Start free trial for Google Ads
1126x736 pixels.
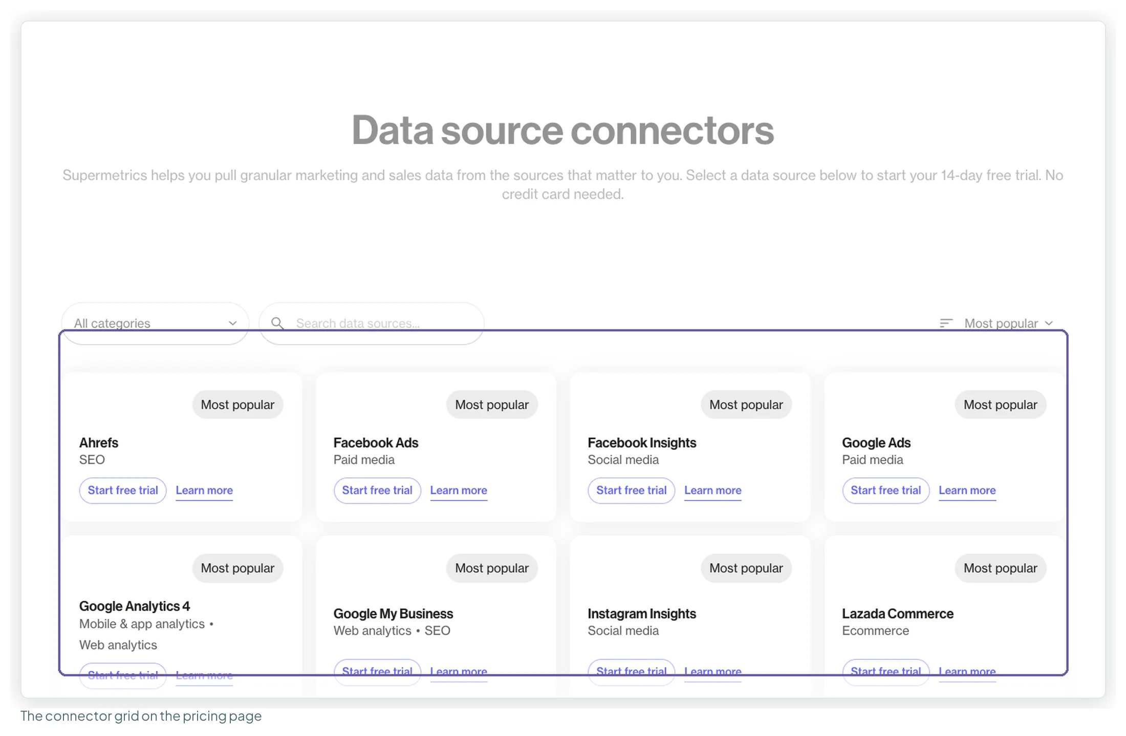point(886,490)
